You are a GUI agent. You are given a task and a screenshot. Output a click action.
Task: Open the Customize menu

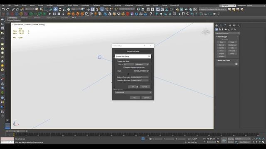pyautogui.click(x=107, y=5)
